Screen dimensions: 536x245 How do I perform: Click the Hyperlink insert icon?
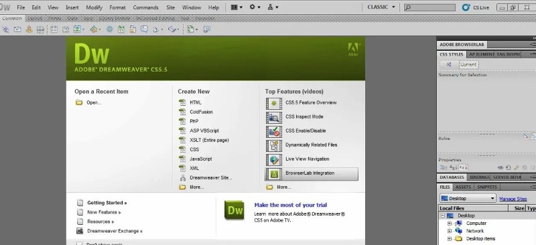click(6, 29)
